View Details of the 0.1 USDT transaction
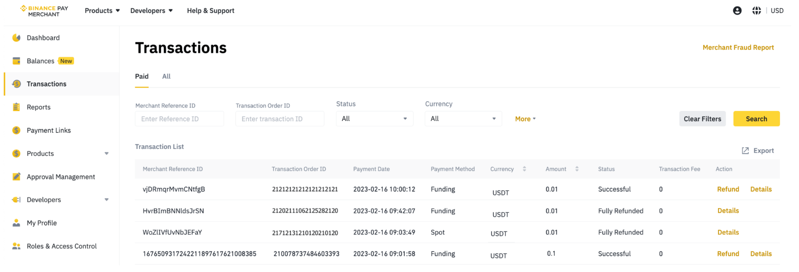Image resolution: width=799 pixels, height=272 pixels. (x=760, y=254)
